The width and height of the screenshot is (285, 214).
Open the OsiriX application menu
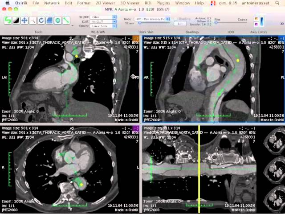(x=21, y=3)
